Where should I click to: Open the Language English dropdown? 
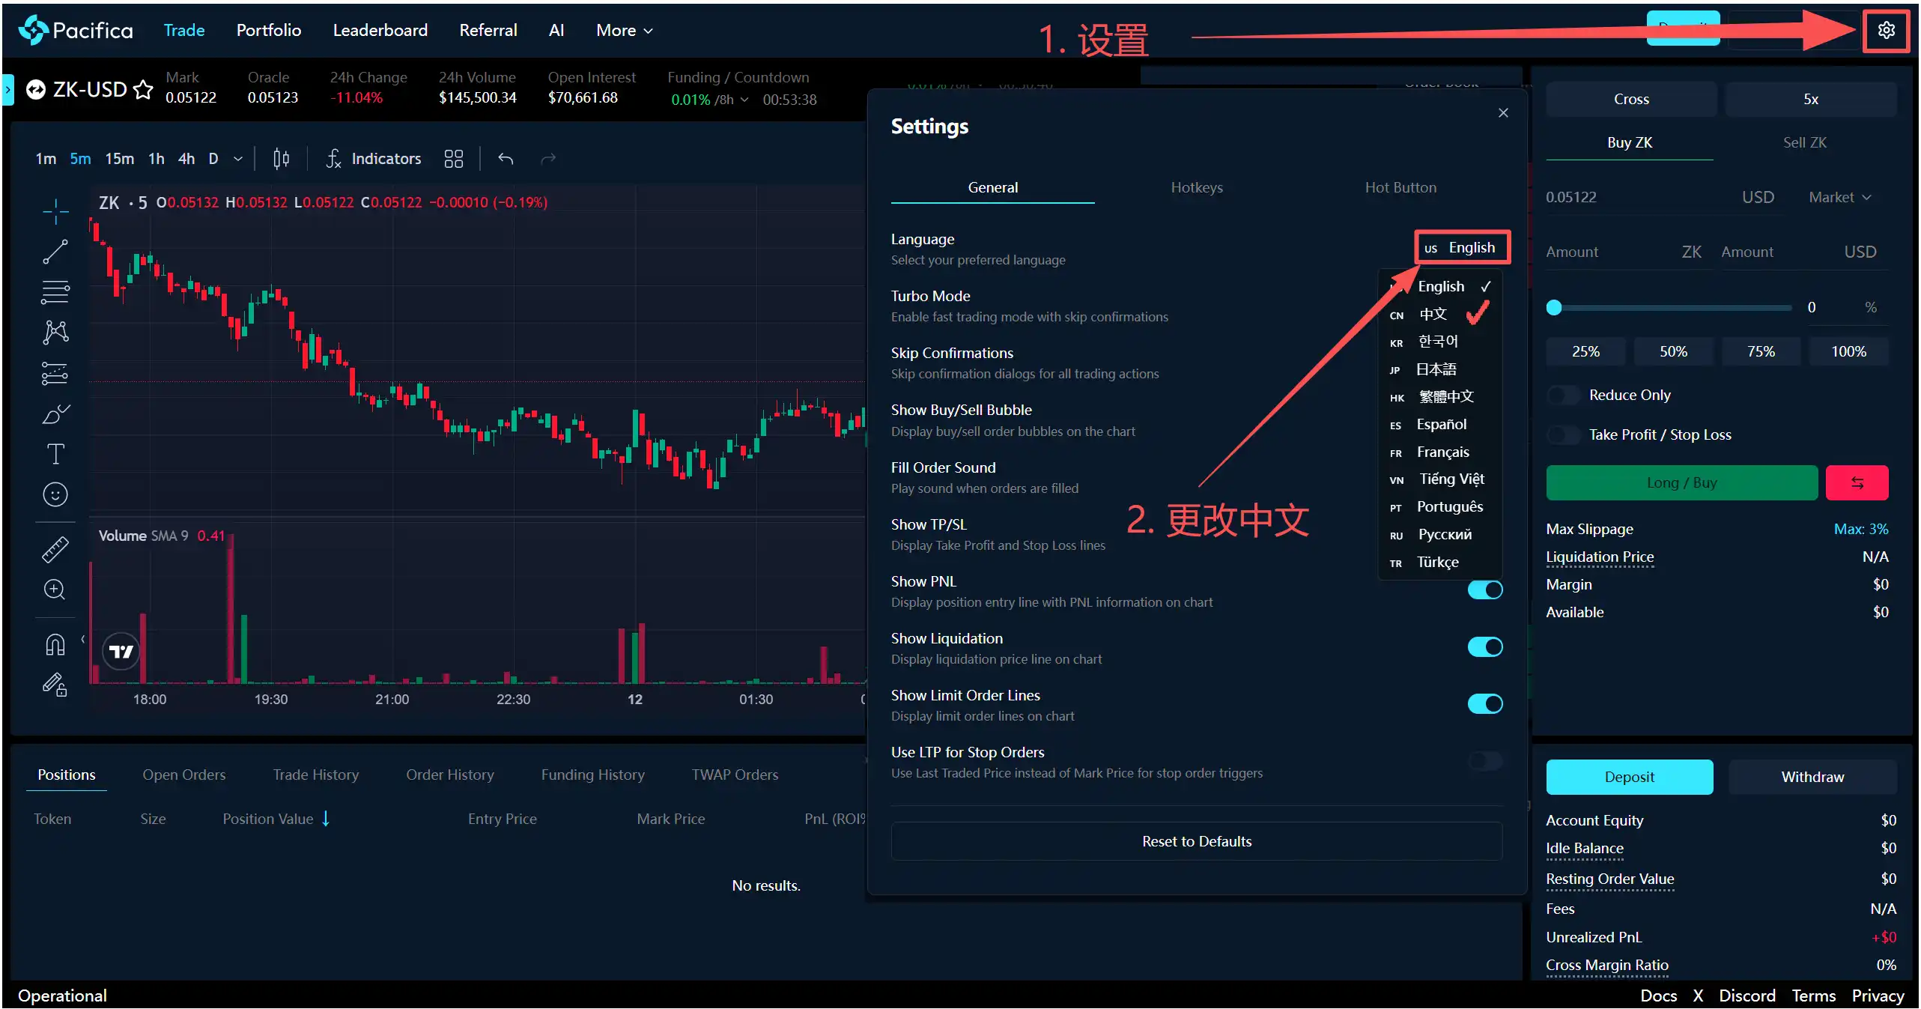(1461, 247)
